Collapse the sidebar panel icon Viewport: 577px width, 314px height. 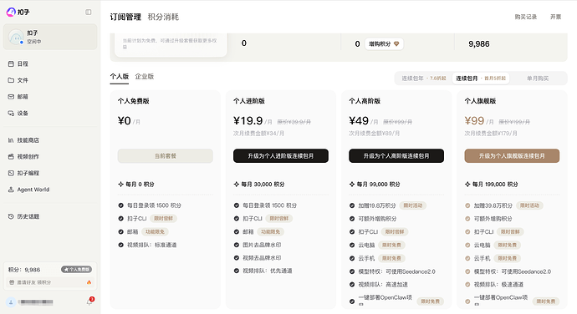pyautogui.click(x=89, y=13)
